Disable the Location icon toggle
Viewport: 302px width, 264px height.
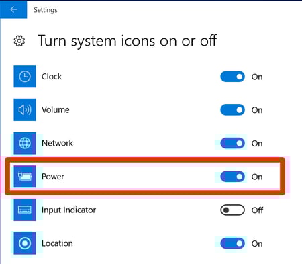pyautogui.click(x=232, y=243)
